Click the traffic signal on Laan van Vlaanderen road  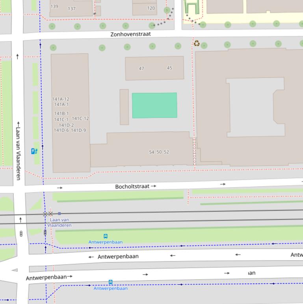[21, 233]
